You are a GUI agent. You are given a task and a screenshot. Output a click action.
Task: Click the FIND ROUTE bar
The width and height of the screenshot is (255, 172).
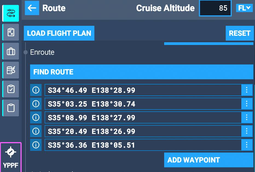coord(141,72)
